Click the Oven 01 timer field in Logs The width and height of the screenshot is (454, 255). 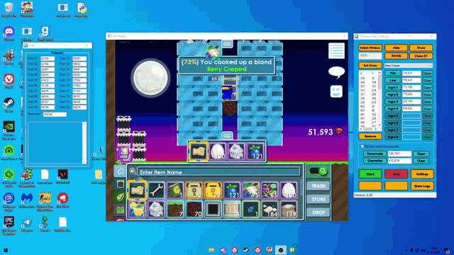coord(48,58)
